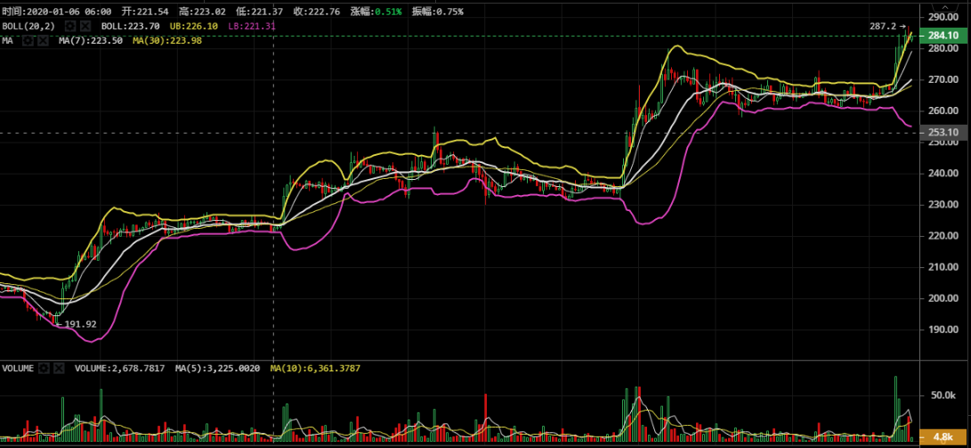Click the 涨幅:0.51% change value
Image resolution: width=971 pixels, height=448 pixels.
tap(376, 12)
